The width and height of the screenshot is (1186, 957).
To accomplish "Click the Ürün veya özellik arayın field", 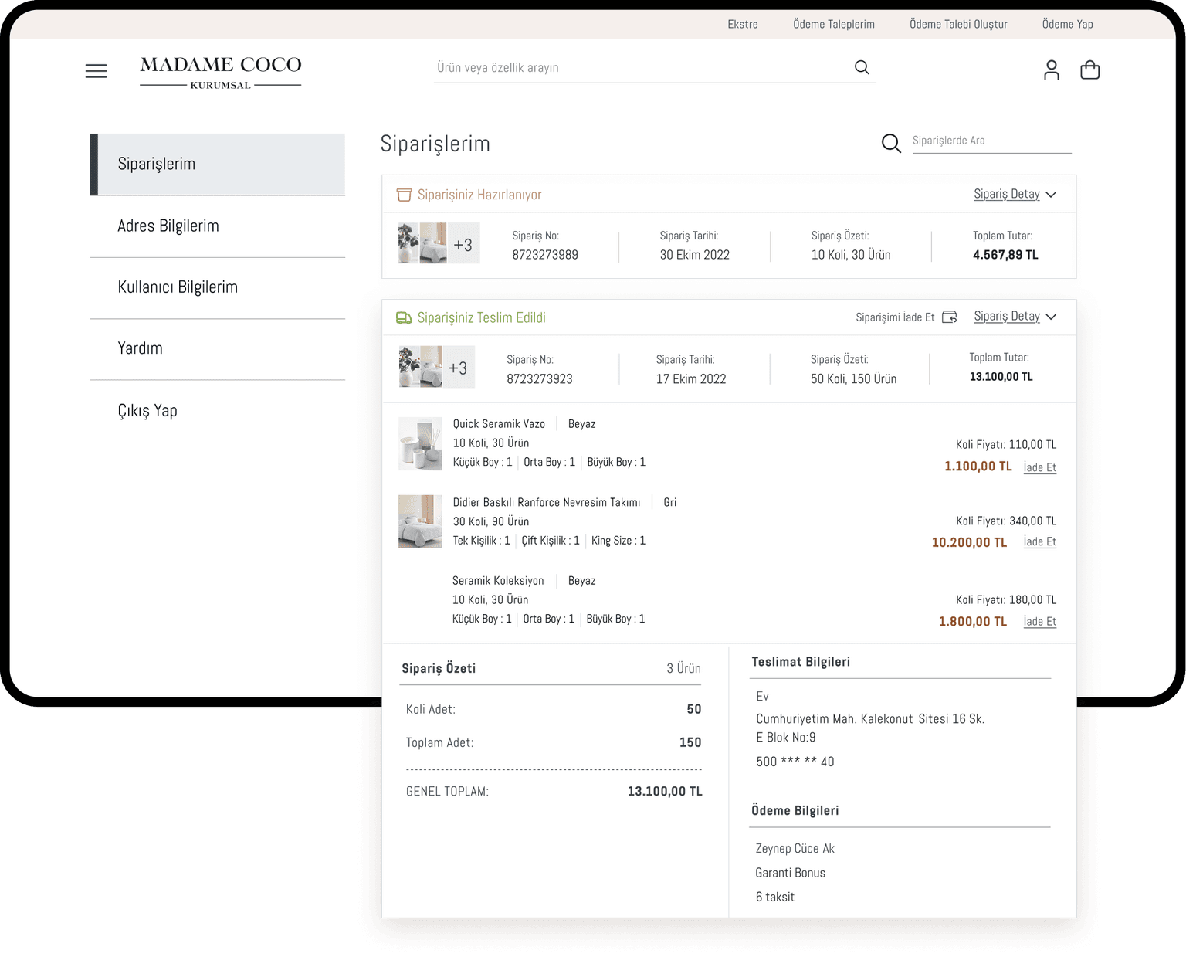I will 641,68.
